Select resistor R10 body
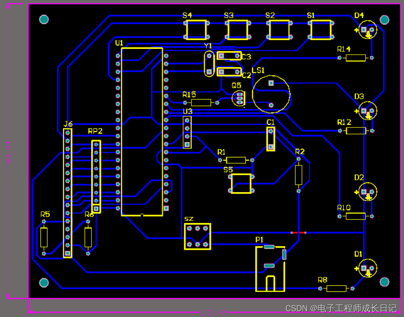 [x=355, y=216]
